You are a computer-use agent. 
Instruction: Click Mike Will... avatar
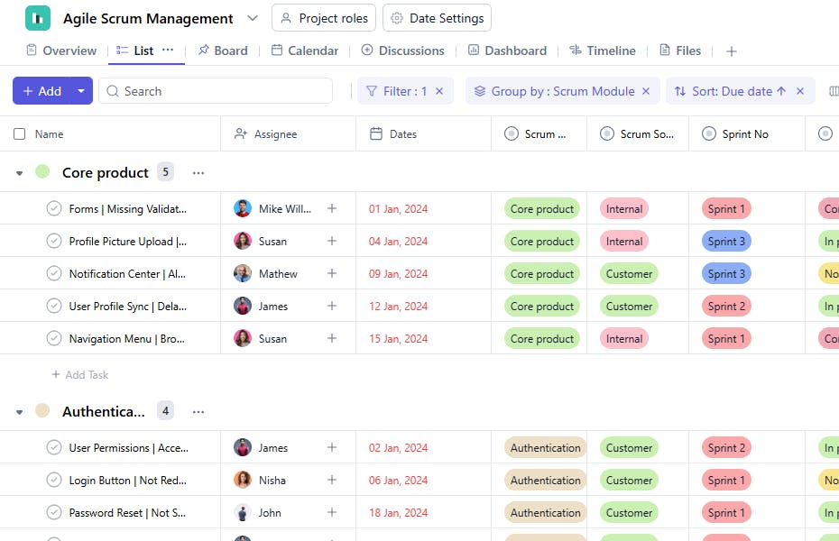click(243, 208)
